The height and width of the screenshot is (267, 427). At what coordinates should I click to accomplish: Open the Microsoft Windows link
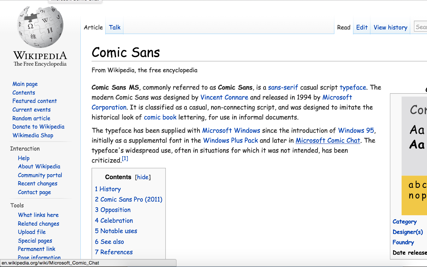click(231, 130)
